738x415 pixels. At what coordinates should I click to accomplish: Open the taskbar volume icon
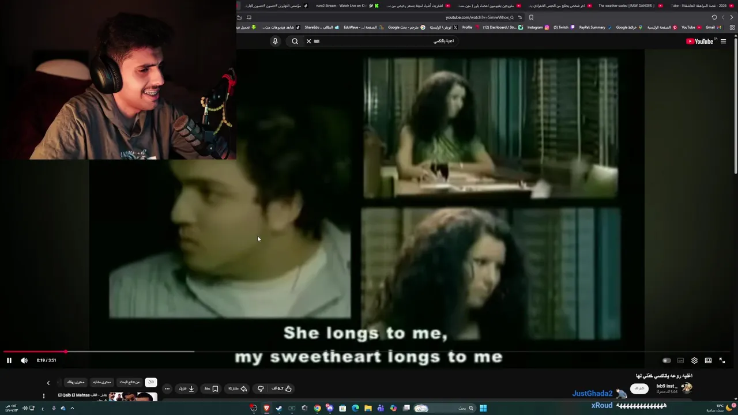(x=24, y=408)
